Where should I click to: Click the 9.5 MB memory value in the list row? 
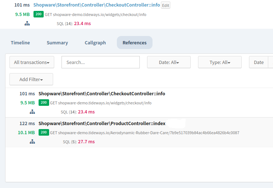(x=28, y=103)
